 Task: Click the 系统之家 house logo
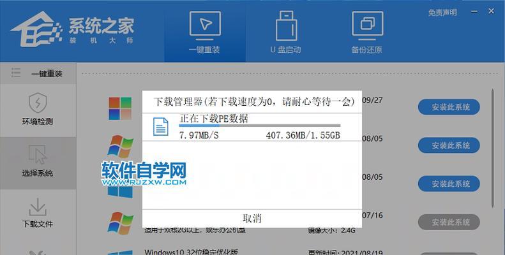36,29
